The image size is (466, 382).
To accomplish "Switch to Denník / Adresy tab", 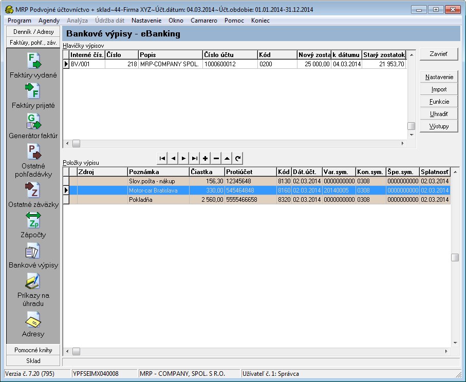I will pos(33,32).
